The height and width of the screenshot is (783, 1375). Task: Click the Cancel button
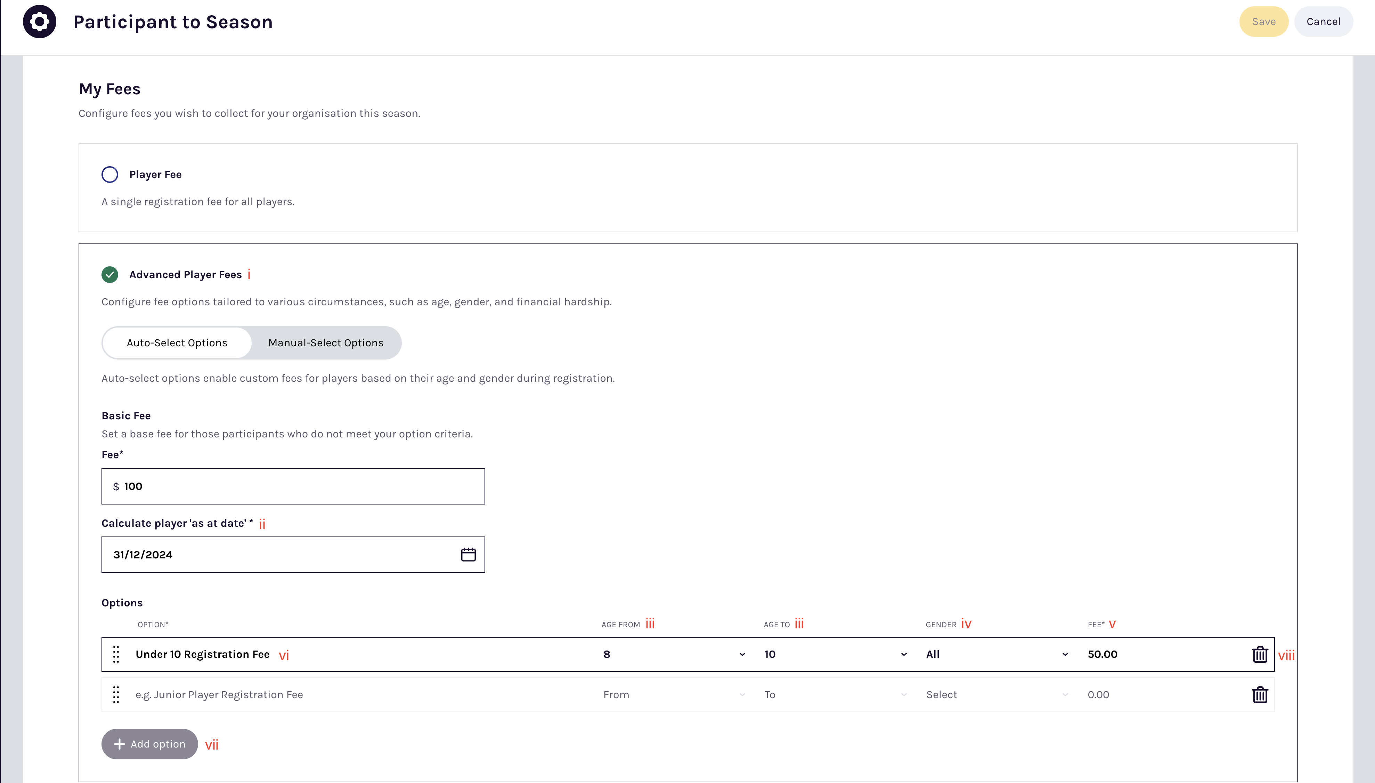click(x=1323, y=22)
